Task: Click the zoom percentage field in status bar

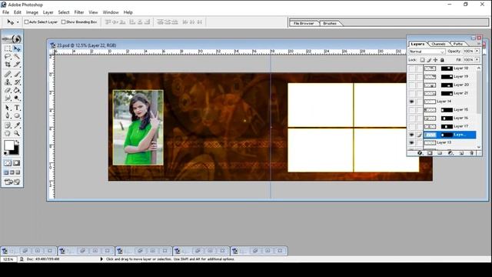Action: pos(8,259)
